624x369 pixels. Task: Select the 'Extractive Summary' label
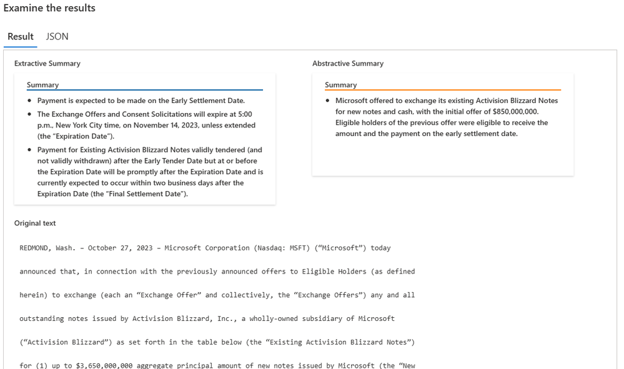point(47,63)
